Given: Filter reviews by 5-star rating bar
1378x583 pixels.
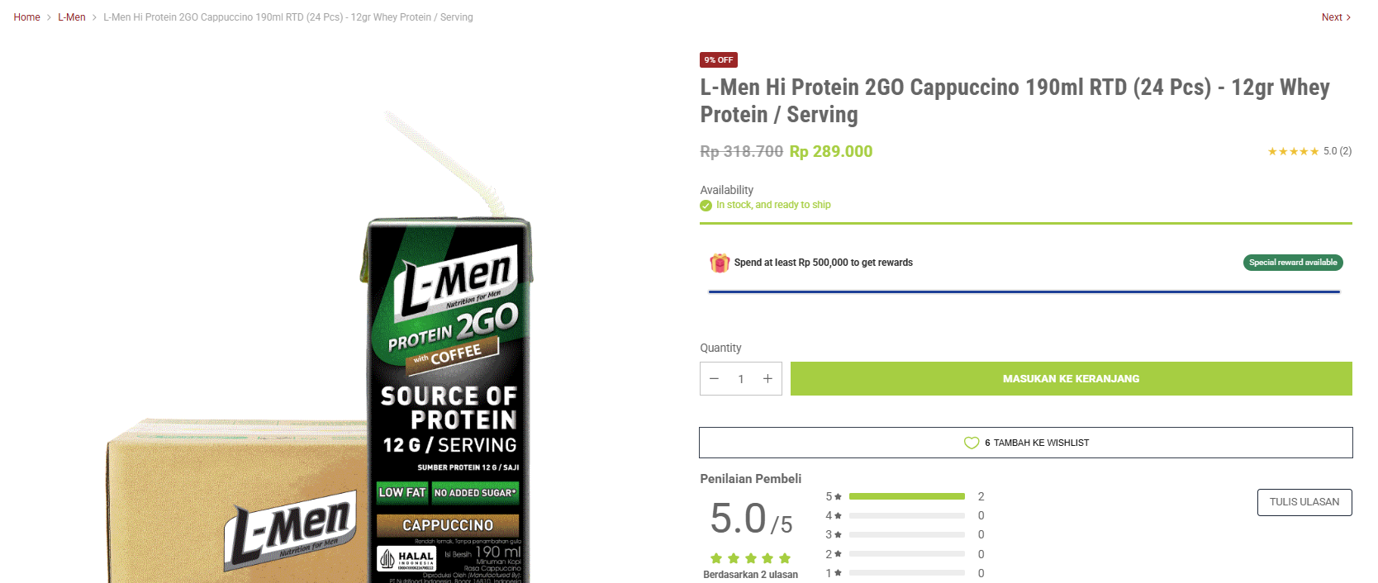Looking at the screenshot, I should (x=906, y=496).
